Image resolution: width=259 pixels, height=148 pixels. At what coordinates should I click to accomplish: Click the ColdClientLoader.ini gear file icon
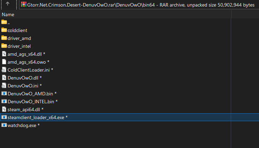(4, 70)
